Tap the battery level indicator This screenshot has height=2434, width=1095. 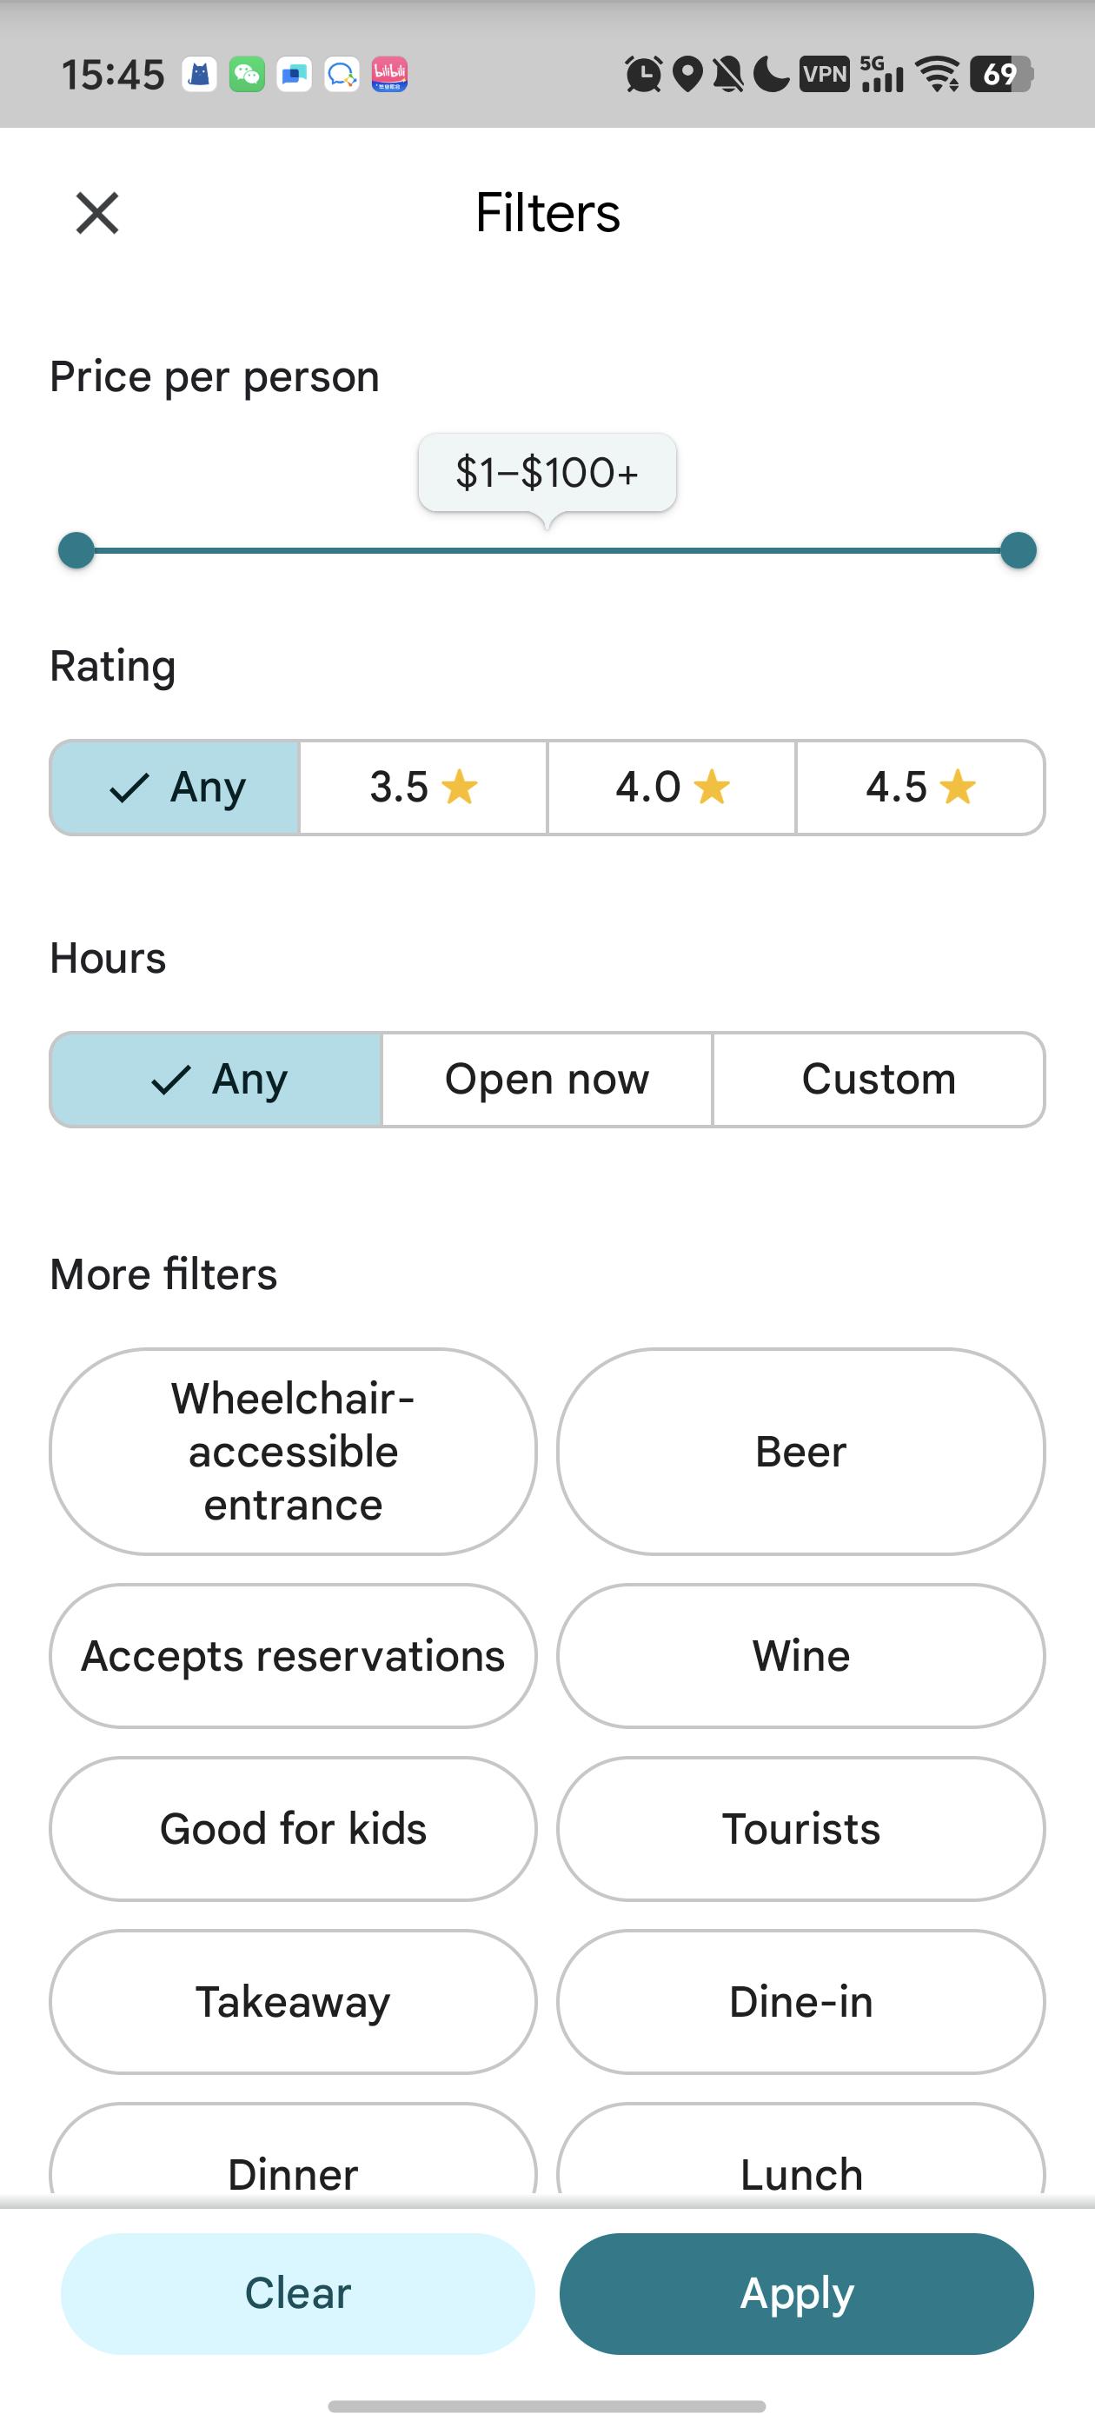click(x=1001, y=74)
